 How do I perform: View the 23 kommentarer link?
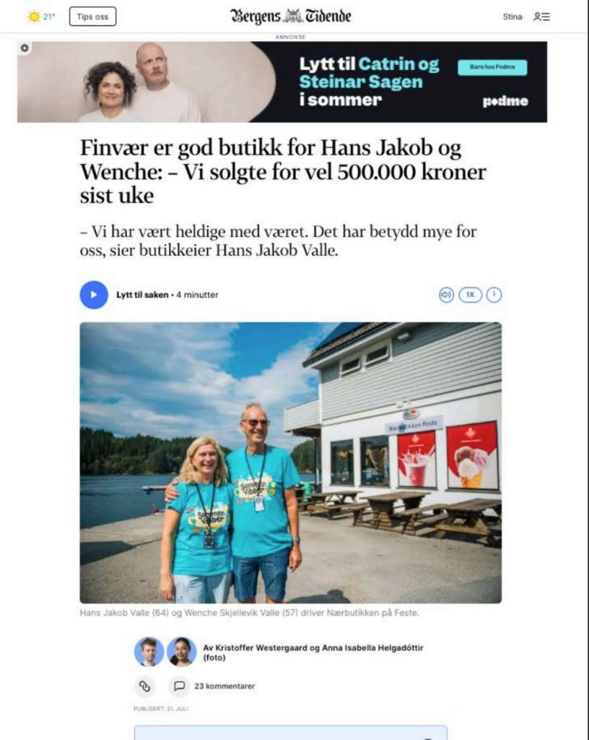click(224, 687)
